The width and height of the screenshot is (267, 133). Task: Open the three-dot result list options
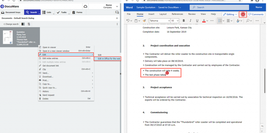(x=117, y=24)
